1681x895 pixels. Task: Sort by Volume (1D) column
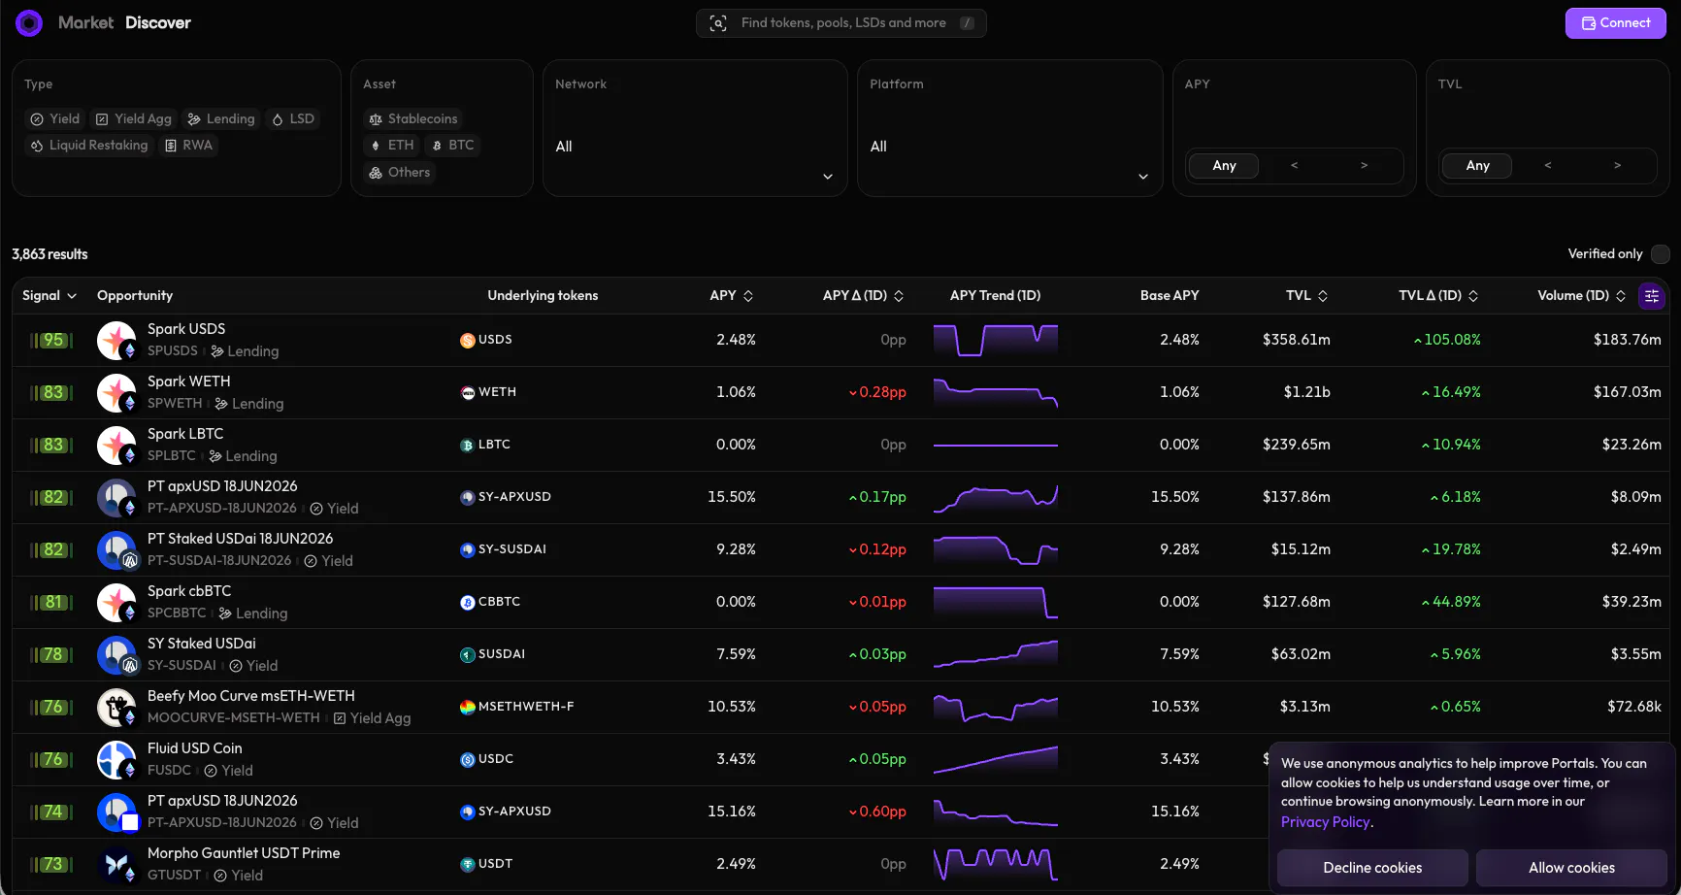coord(1582,296)
